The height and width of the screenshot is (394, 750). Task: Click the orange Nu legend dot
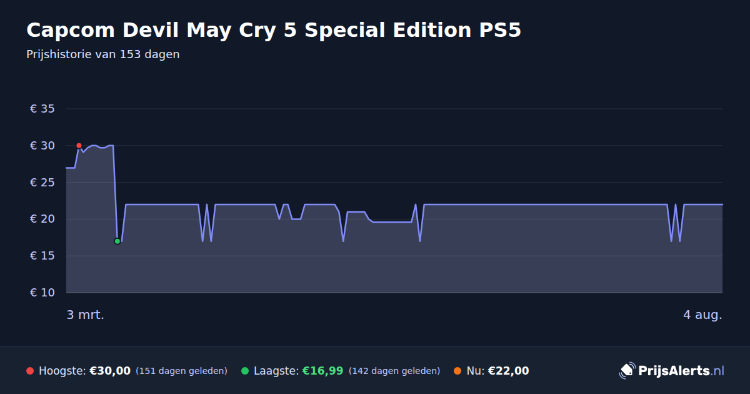[x=457, y=371]
